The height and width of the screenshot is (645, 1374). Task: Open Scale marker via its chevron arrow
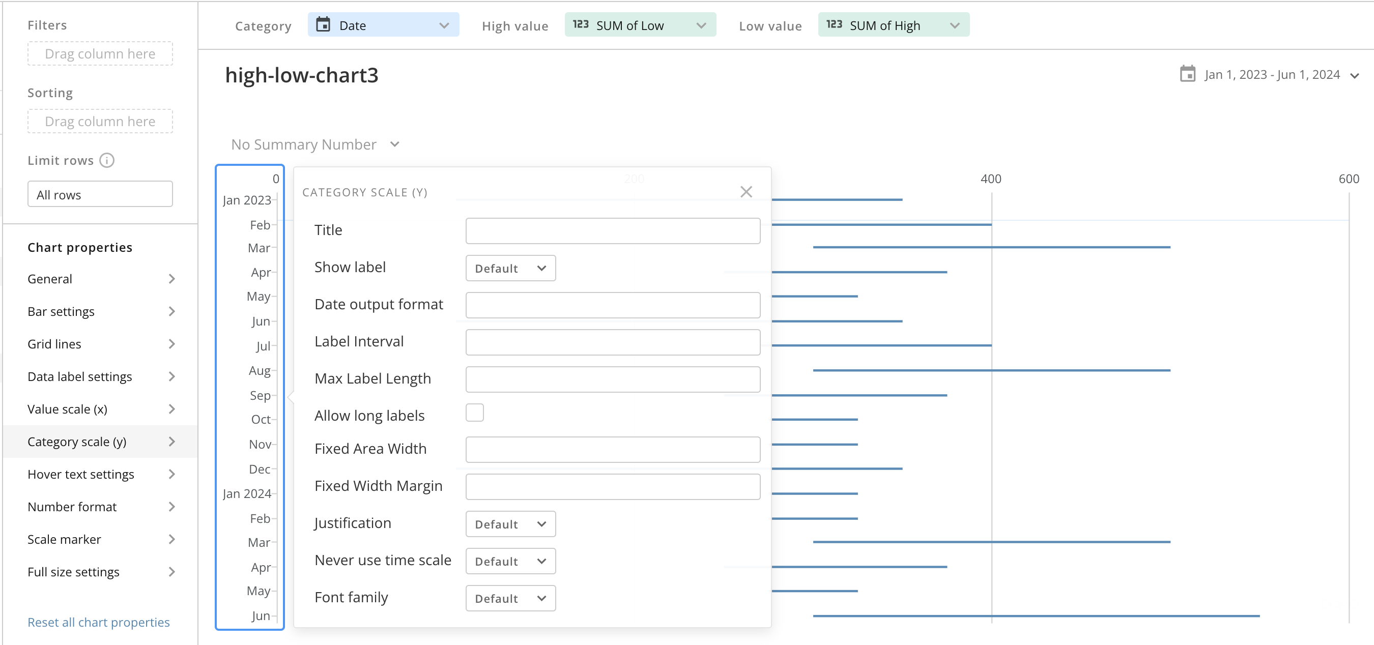172,539
